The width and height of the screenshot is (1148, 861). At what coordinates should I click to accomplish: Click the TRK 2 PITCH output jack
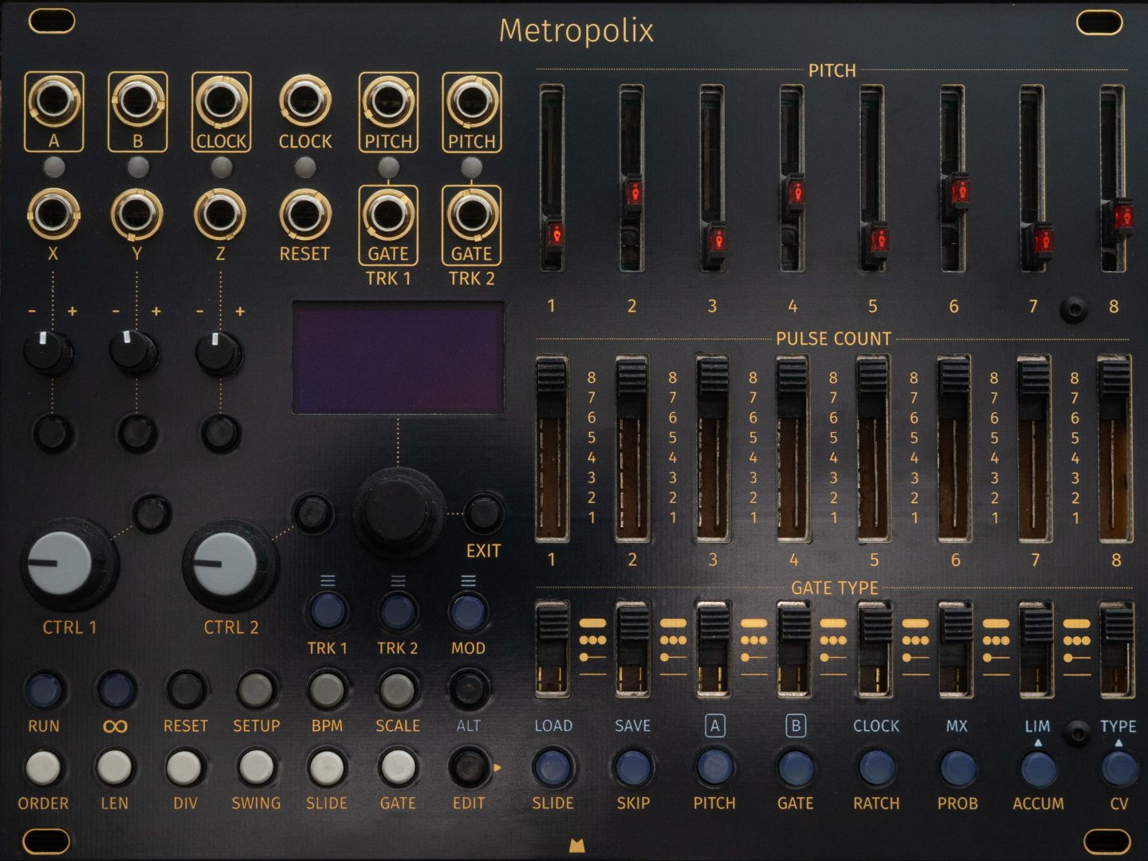[x=472, y=102]
